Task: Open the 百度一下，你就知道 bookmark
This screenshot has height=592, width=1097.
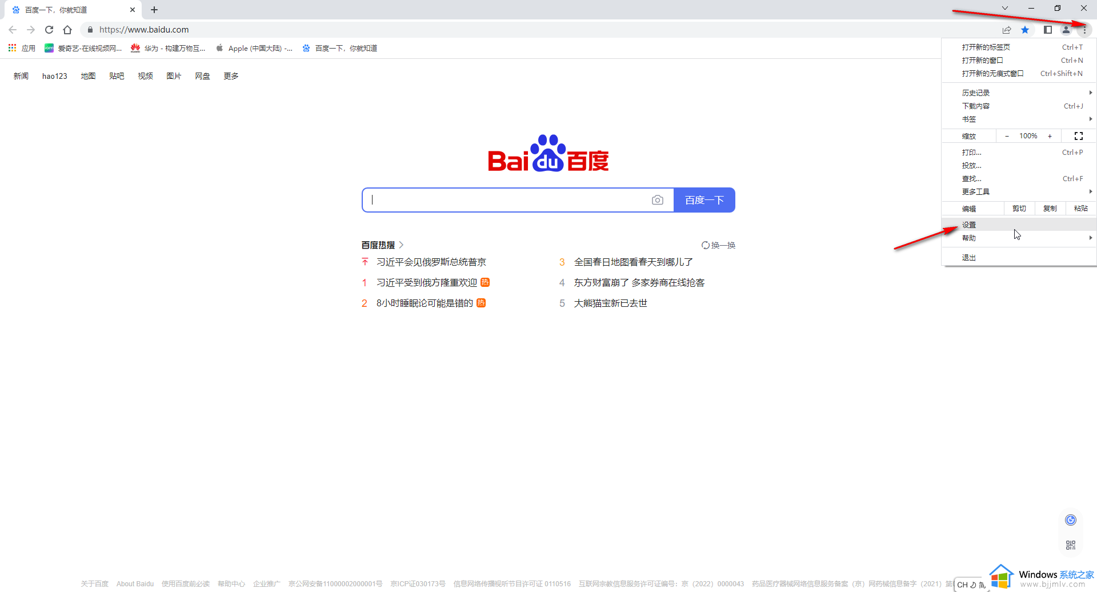Action: coord(340,48)
